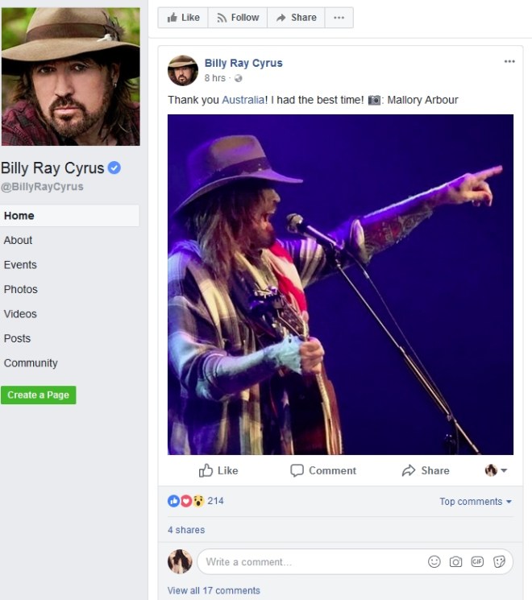532x600 pixels.
Task: Open the concert photo in the post
Action: pyautogui.click(x=340, y=284)
